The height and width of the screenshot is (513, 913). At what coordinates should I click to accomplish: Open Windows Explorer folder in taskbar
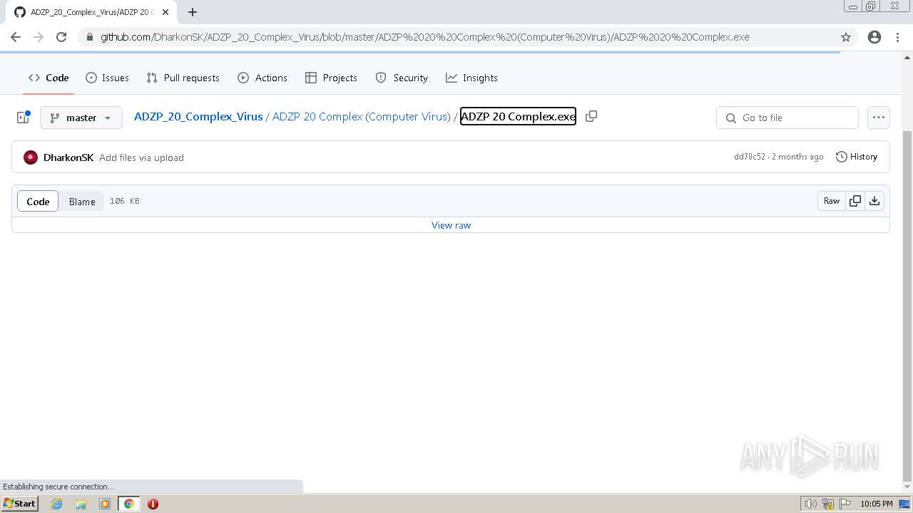tap(81, 504)
